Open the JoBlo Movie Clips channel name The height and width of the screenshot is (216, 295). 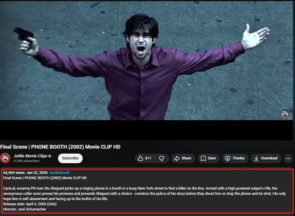pos(30,156)
